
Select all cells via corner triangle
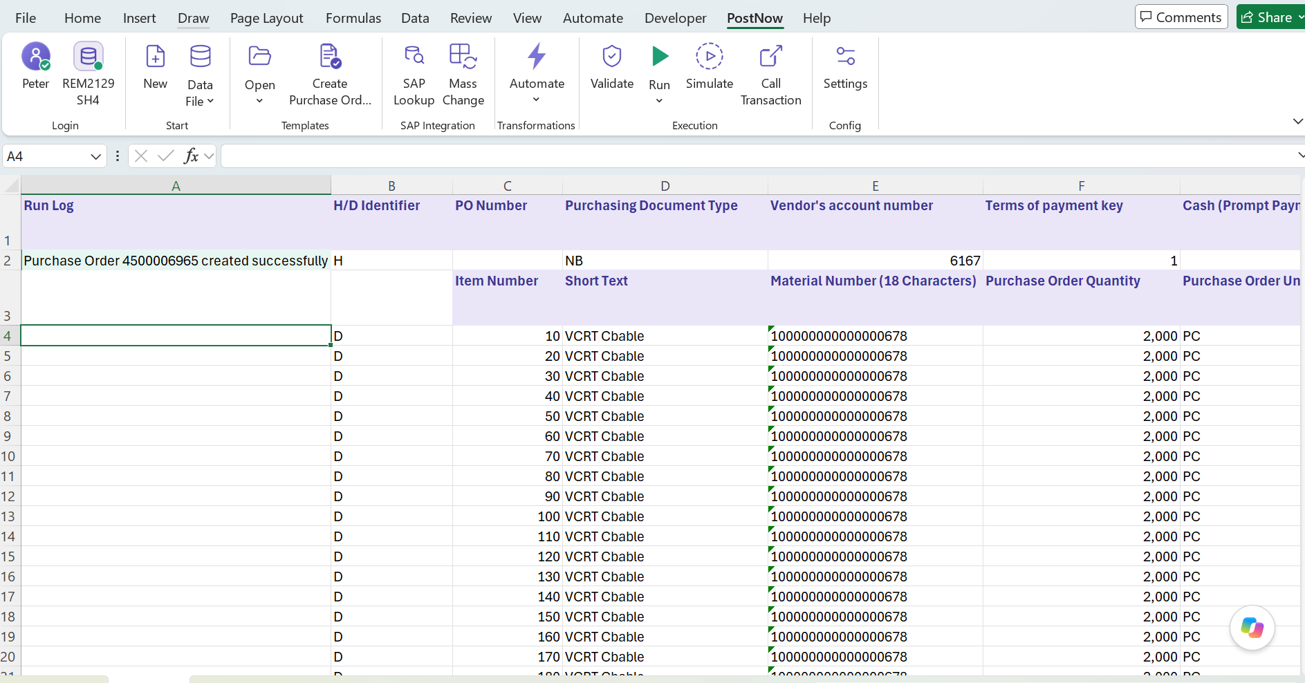coord(10,185)
